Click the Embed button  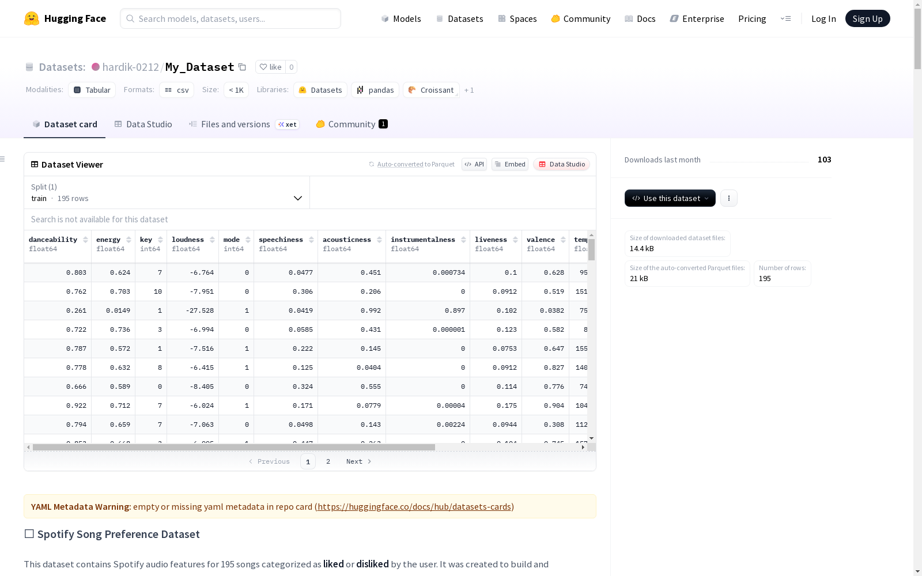pos(510,164)
